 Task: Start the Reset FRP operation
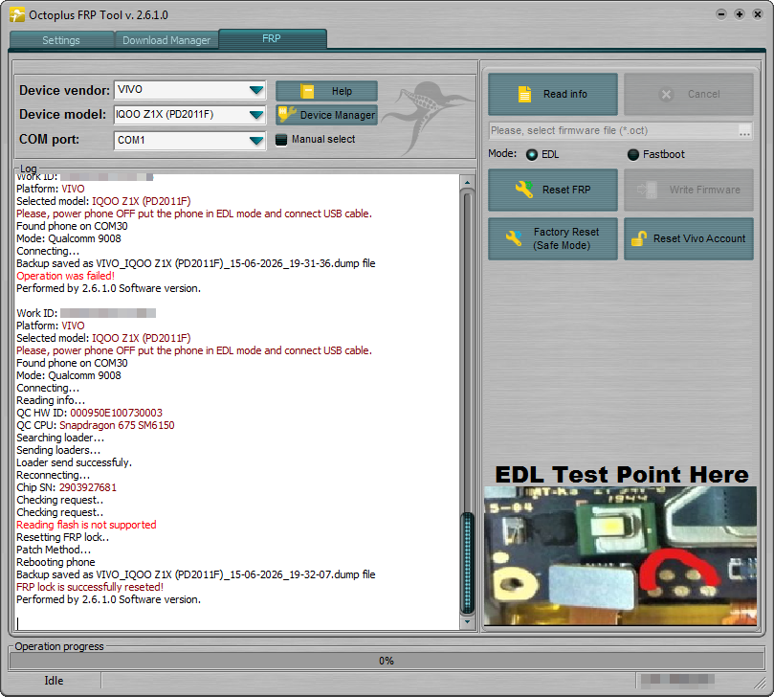tap(553, 190)
